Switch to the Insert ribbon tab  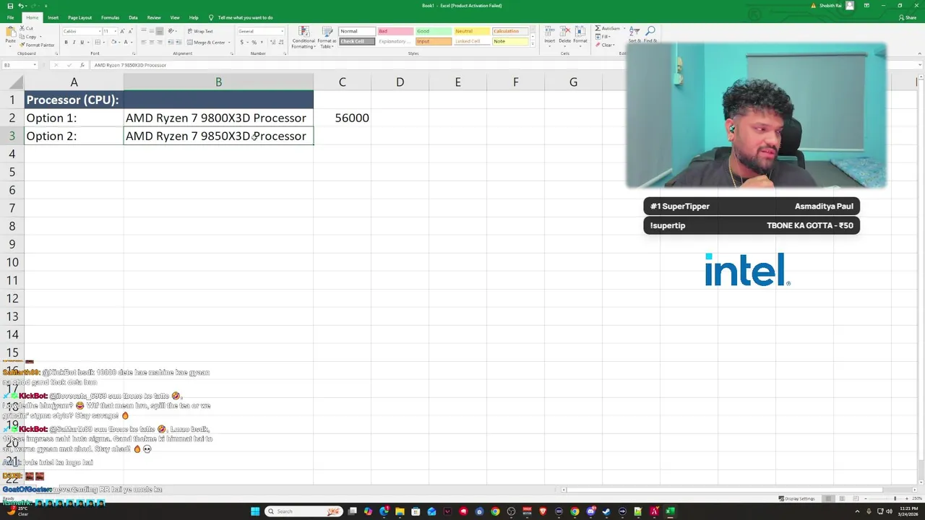point(53,17)
